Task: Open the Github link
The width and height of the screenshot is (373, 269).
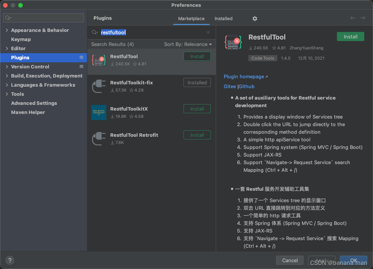Action: [247, 86]
